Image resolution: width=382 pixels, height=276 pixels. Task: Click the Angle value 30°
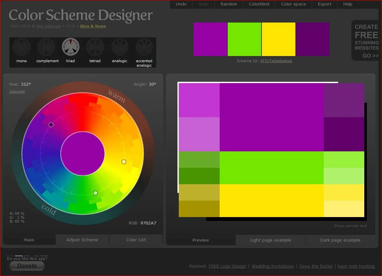[152, 84]
